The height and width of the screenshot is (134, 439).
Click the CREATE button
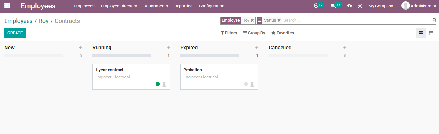click(x=15, y=33)
